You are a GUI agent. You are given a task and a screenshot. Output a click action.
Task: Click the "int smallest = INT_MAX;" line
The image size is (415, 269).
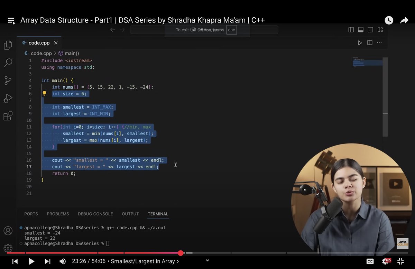pos(82,107)
